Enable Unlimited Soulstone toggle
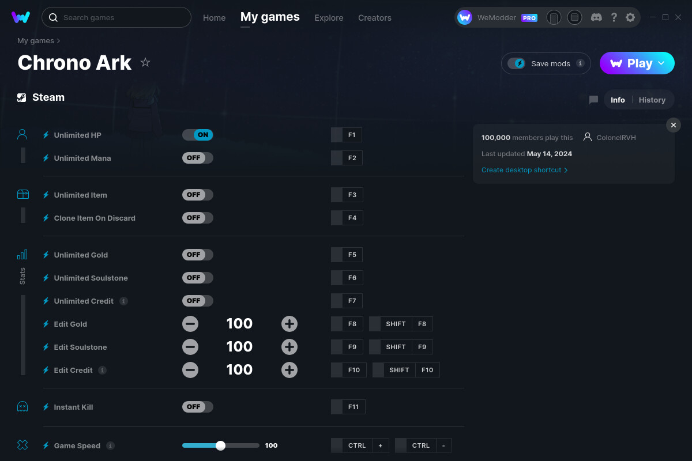 [198, 278]
